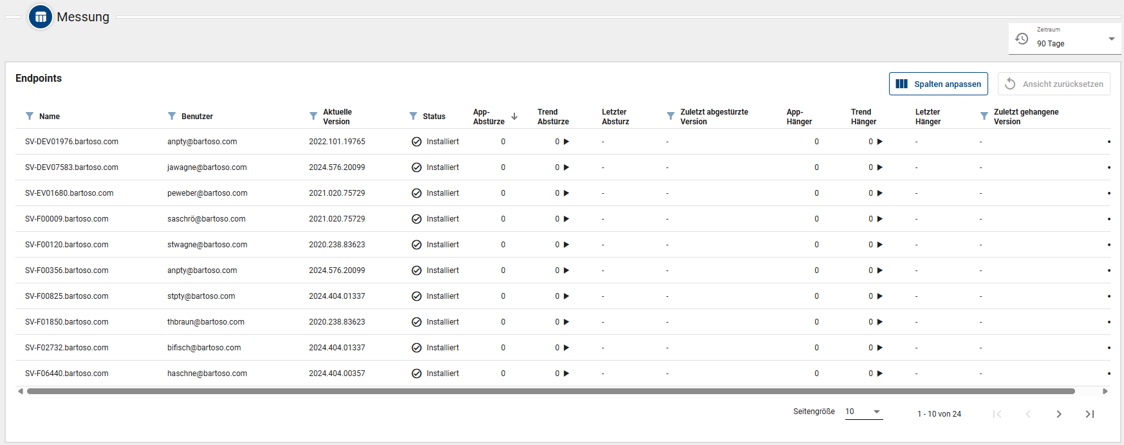Viewport: 1124px width, 445px height.
Task: Click the Aktuelle Version filter icon
Action: click(314, 116)
